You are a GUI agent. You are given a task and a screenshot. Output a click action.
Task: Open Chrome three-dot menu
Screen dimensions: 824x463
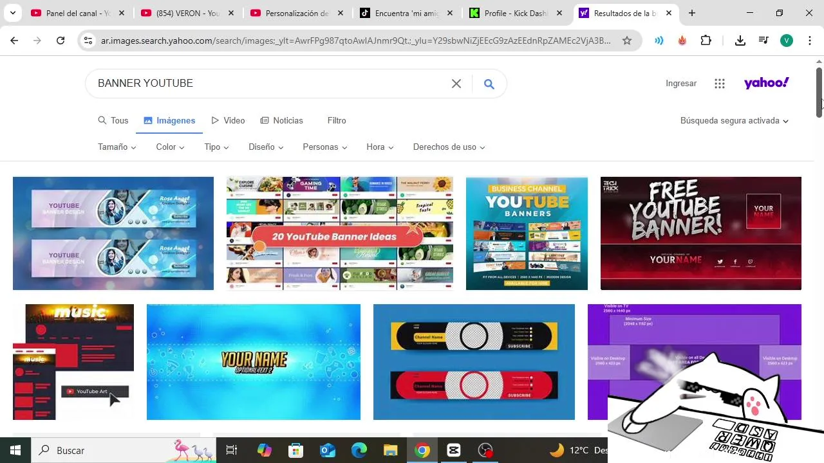coord(809,41)
